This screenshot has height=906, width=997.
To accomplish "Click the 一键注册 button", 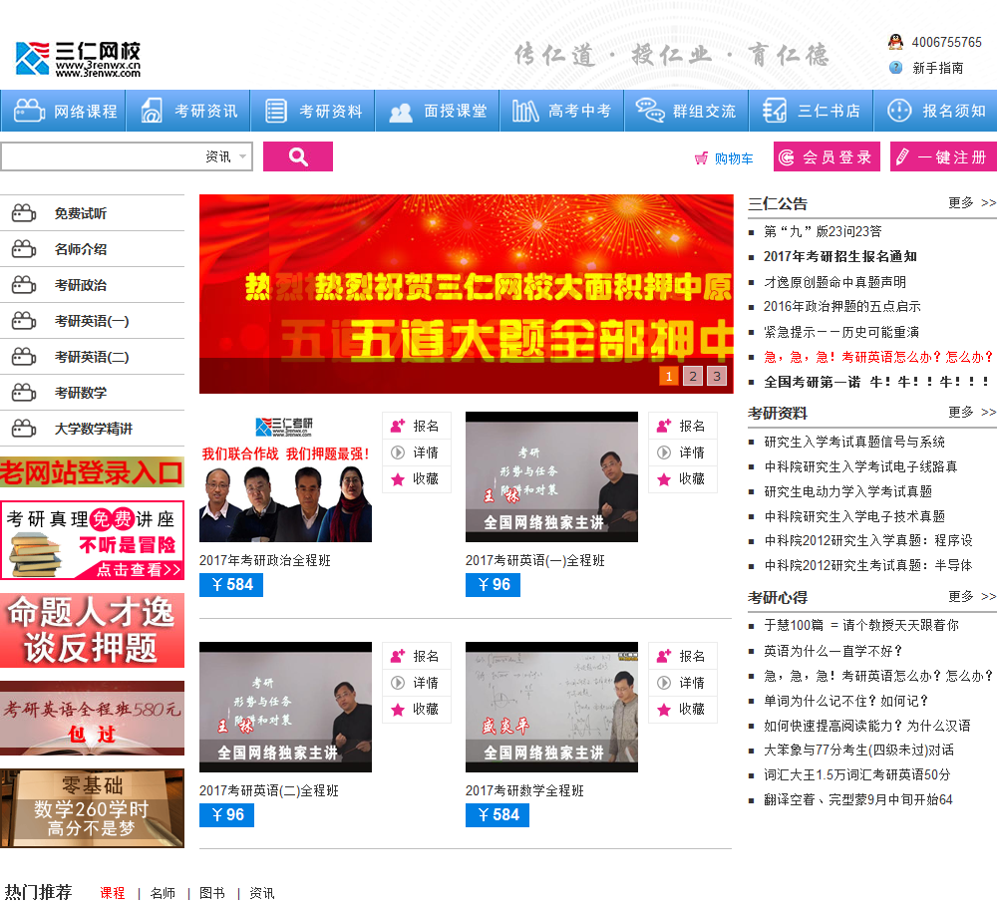I will point(943,156).
